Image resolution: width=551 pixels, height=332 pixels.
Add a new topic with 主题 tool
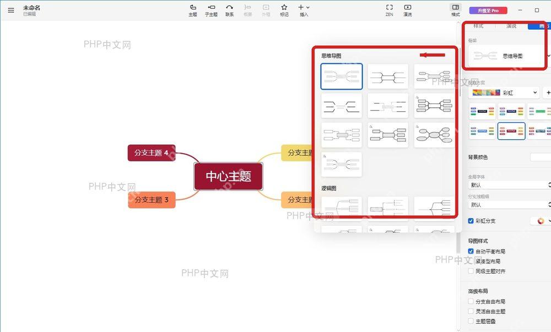(192, 10)
